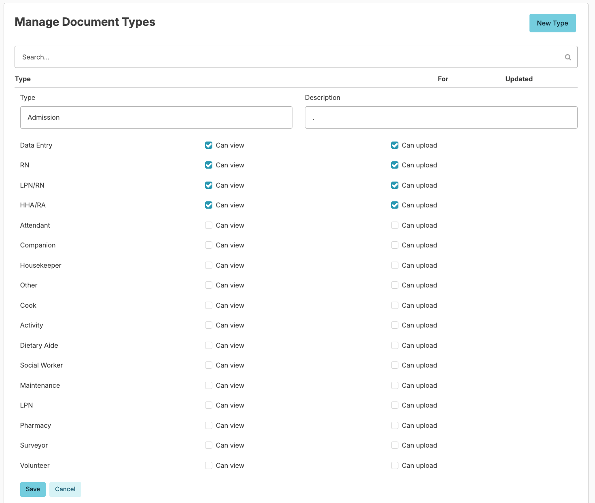Uncheck Can upload for LPN/RN
The width and height of the screenshot is (595, 503).
[395, 185]
